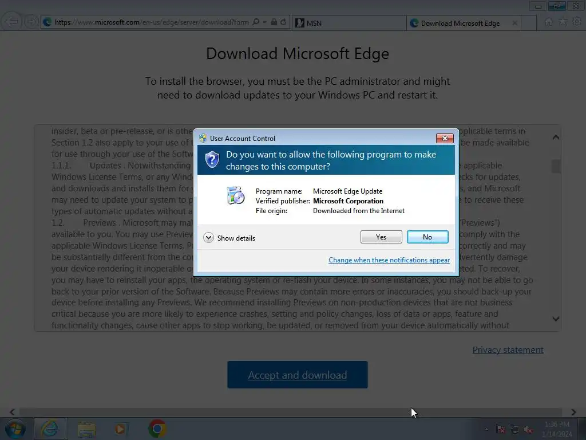The height and width of the screenshot is (440, 586).
Task: Click the address bar URL field
Action: point(152,22)
